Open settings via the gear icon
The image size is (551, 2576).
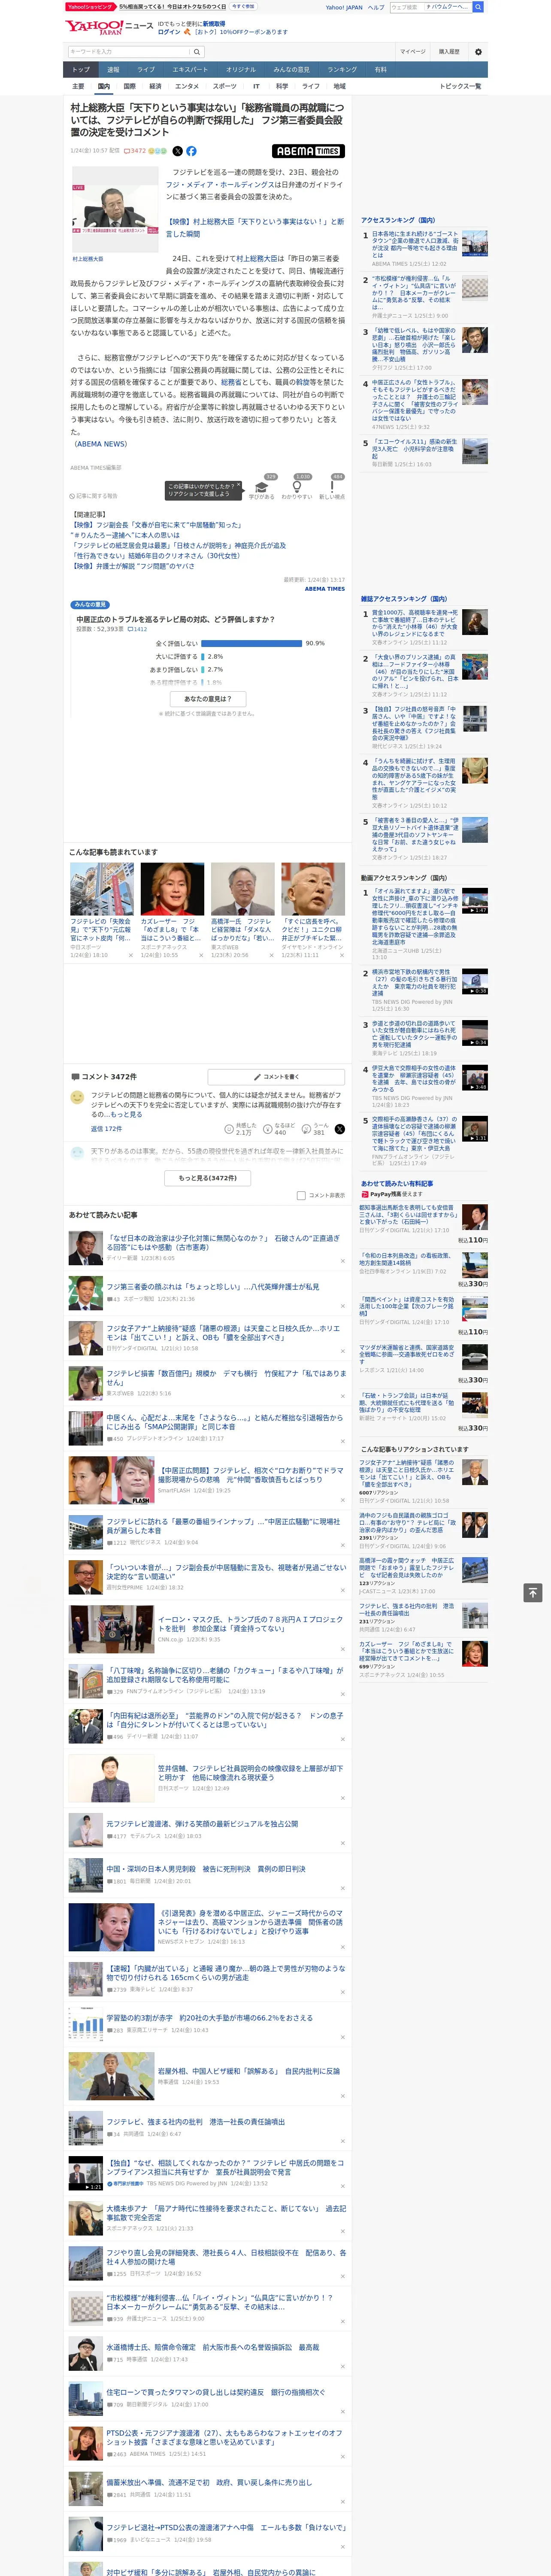[478, 51]
